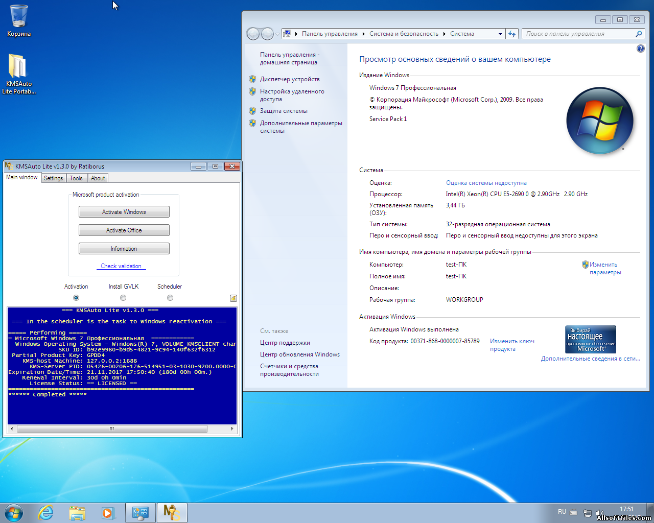Click the keyboard icon in the system tray
Viewport: 654px width, 523px height.
573,512
